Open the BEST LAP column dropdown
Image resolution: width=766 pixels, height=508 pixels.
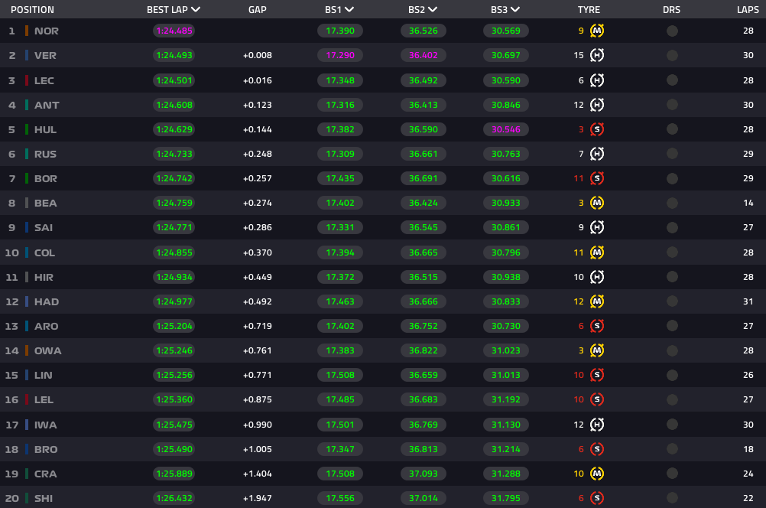point(196,10)
